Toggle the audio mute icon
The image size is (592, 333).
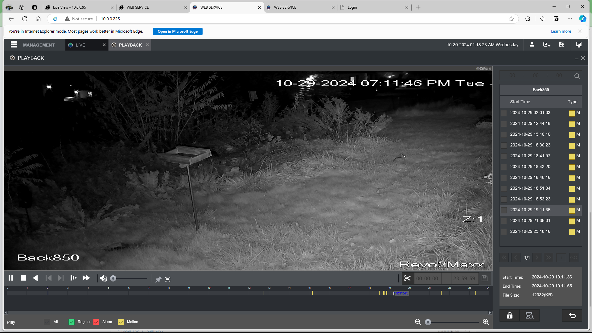pos(103,279)
